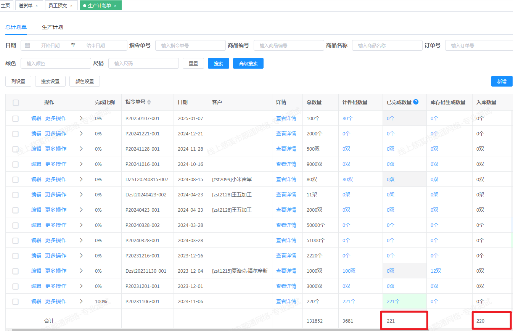Image resolution: width=513 pixels, height=331 pixels.
Task: Expand row P20241221-001 with chevron
Action: point(81,133)
